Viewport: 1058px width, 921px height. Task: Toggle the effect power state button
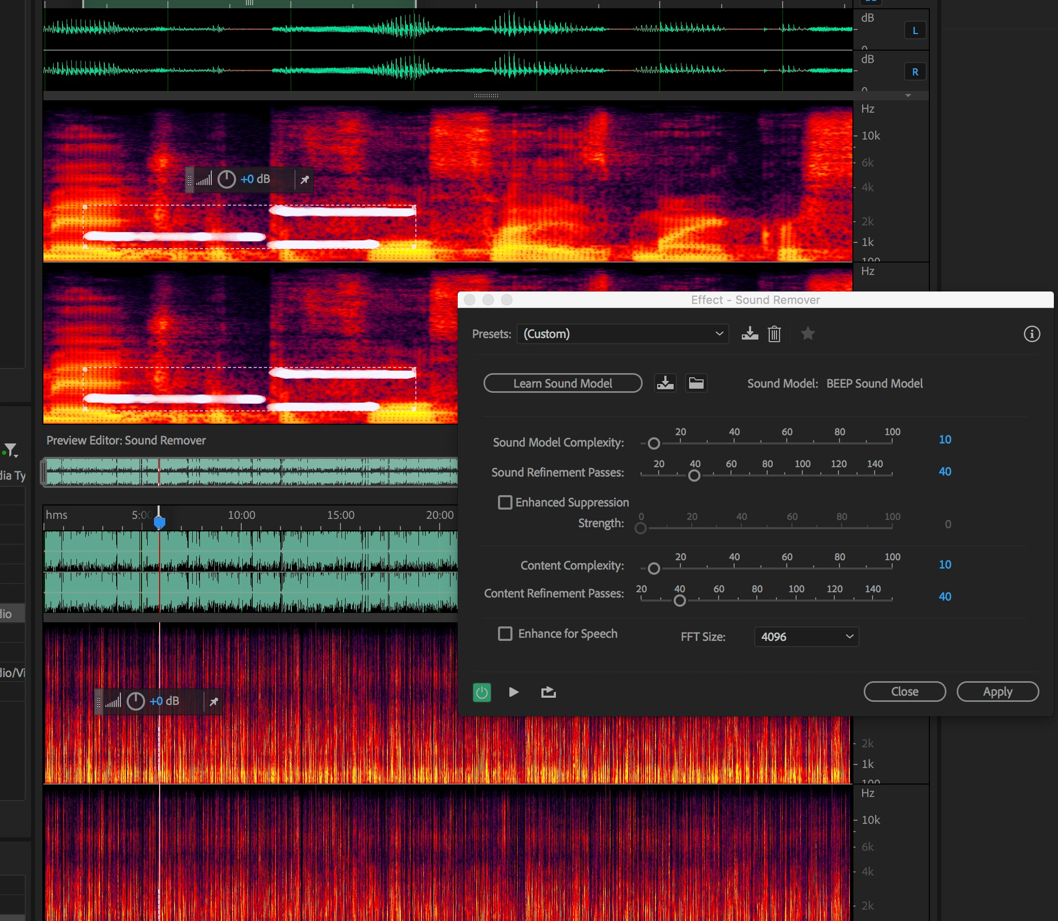pyautogui.click(x=481, y=692)
